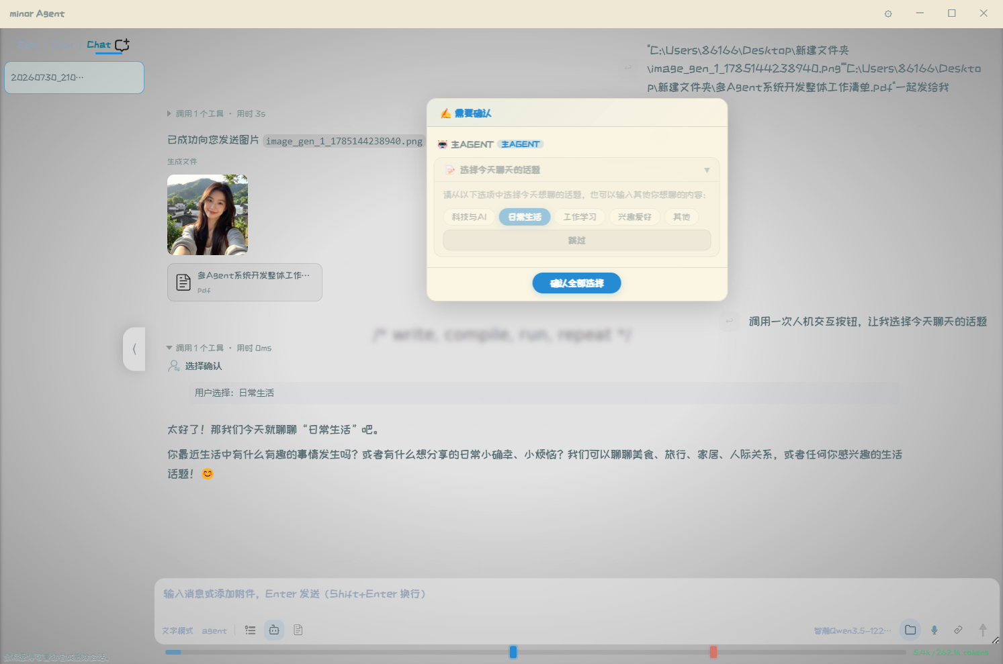Expand 调用1个工具 用时 3s section

pyautogui.click(x=216, y=113)
